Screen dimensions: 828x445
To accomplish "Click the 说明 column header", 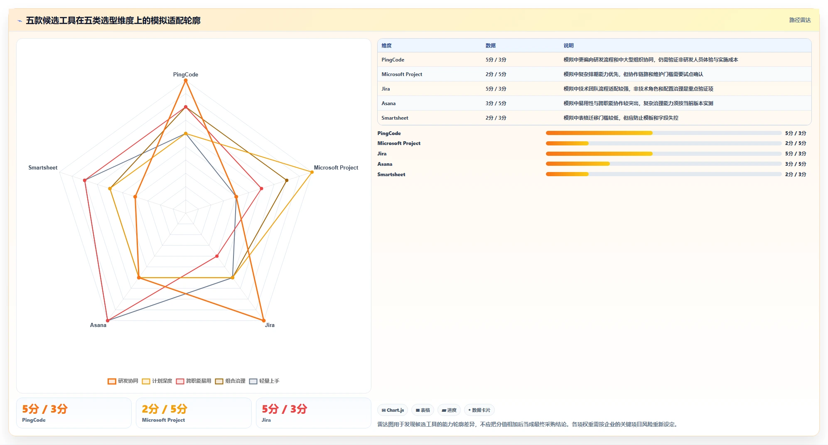I will click(x=568, y=46).
